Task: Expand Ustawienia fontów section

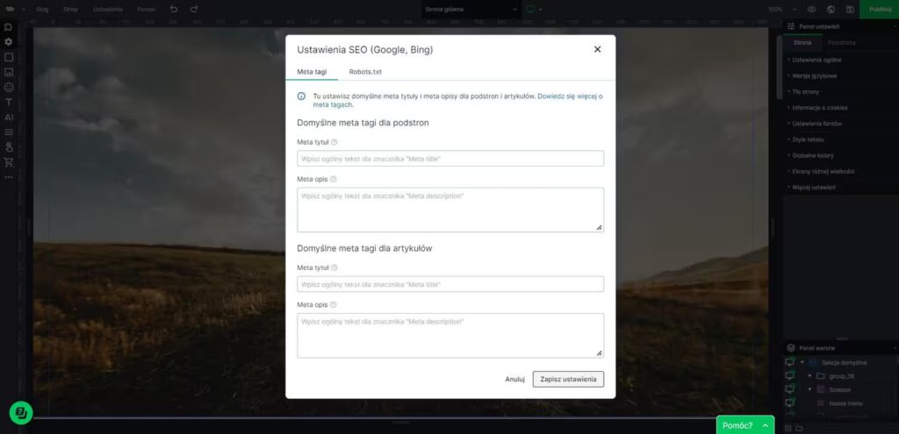Action: (816, 124)
